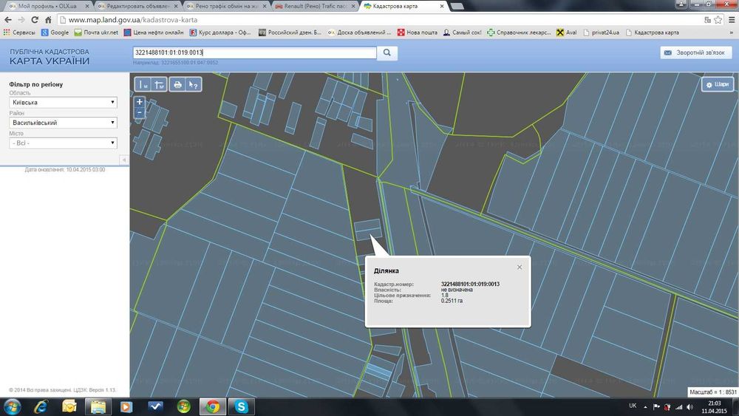Viewport: 739px width, 416px height.
Task: Open the Нова пошта bookmark
Action: (x=417, y=33)
